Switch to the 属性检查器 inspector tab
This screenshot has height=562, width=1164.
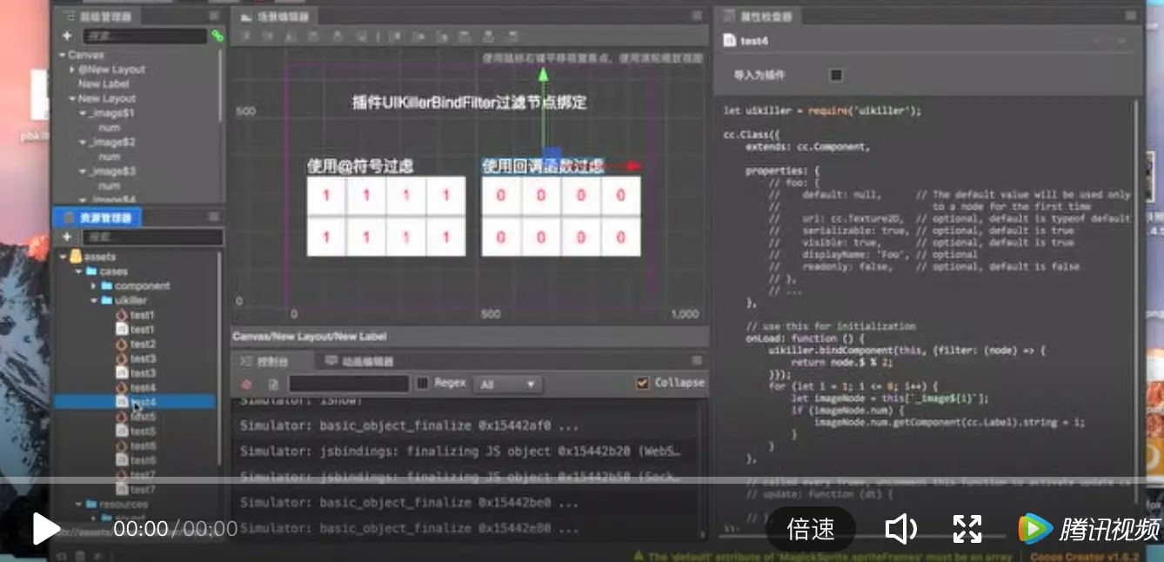coord(759,17)
